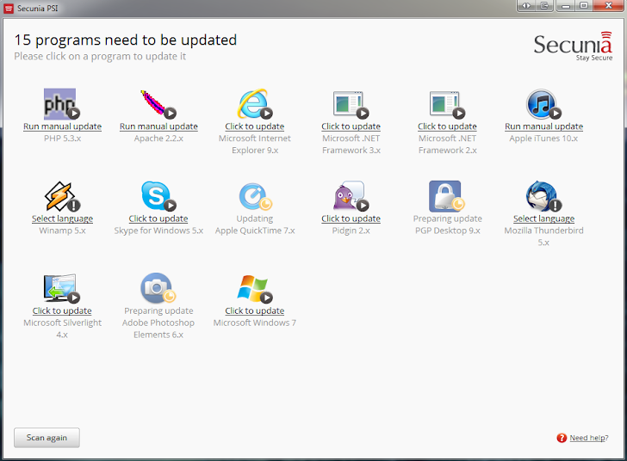
Task: Click the Apple QuickTime 7.x icon
Action: tap(253, 196)
